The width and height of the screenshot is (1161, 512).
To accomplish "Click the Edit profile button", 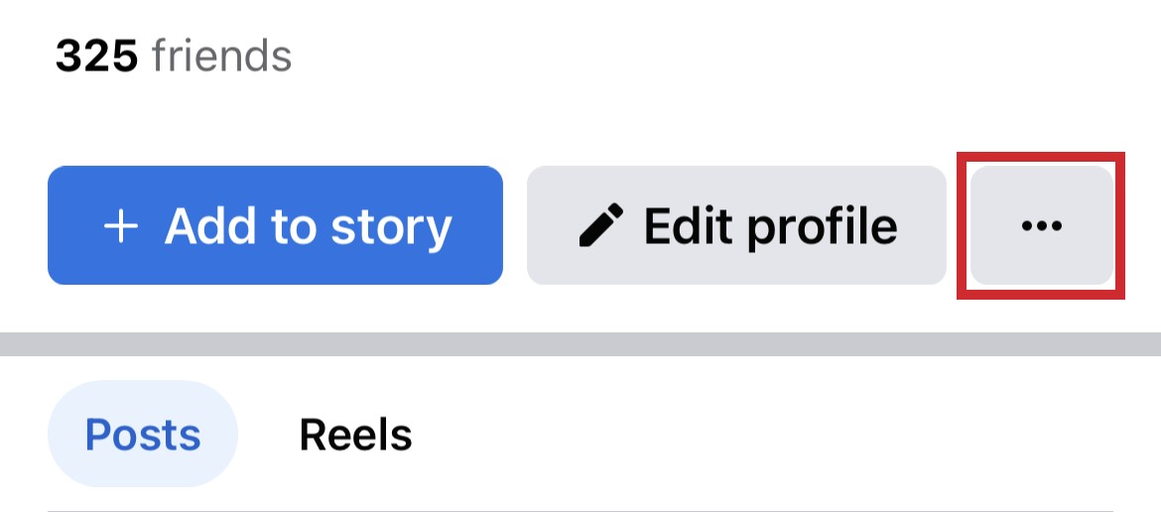I will pyautogui.click(x=735, y=226).
